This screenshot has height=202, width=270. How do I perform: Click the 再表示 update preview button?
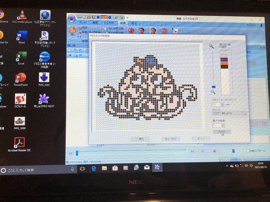tap(222, 131)
